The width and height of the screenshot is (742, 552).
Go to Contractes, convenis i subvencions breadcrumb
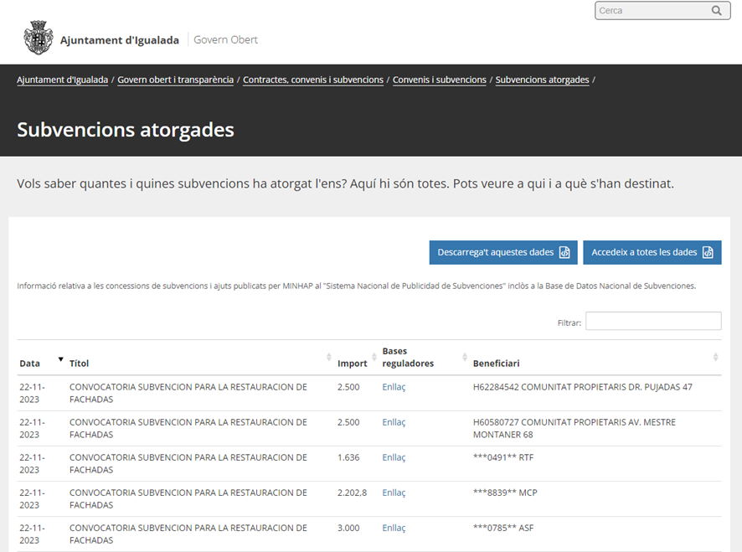tap(313, 80)
